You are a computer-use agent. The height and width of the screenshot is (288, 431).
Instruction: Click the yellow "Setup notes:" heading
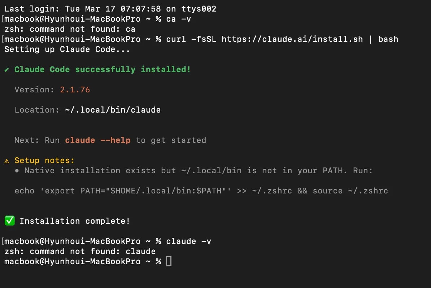click(x=44, y=160)
